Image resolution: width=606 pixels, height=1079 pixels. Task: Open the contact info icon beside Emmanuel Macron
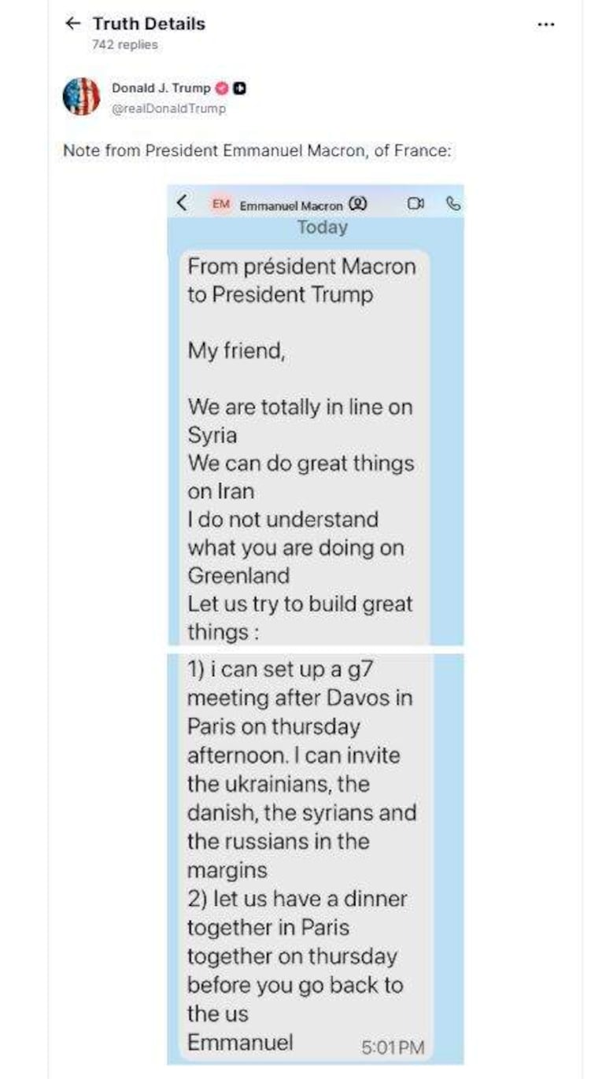pos(356,205)
